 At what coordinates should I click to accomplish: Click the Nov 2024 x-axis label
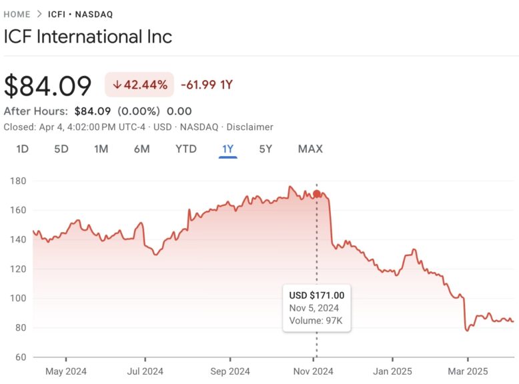pos(315,371)
